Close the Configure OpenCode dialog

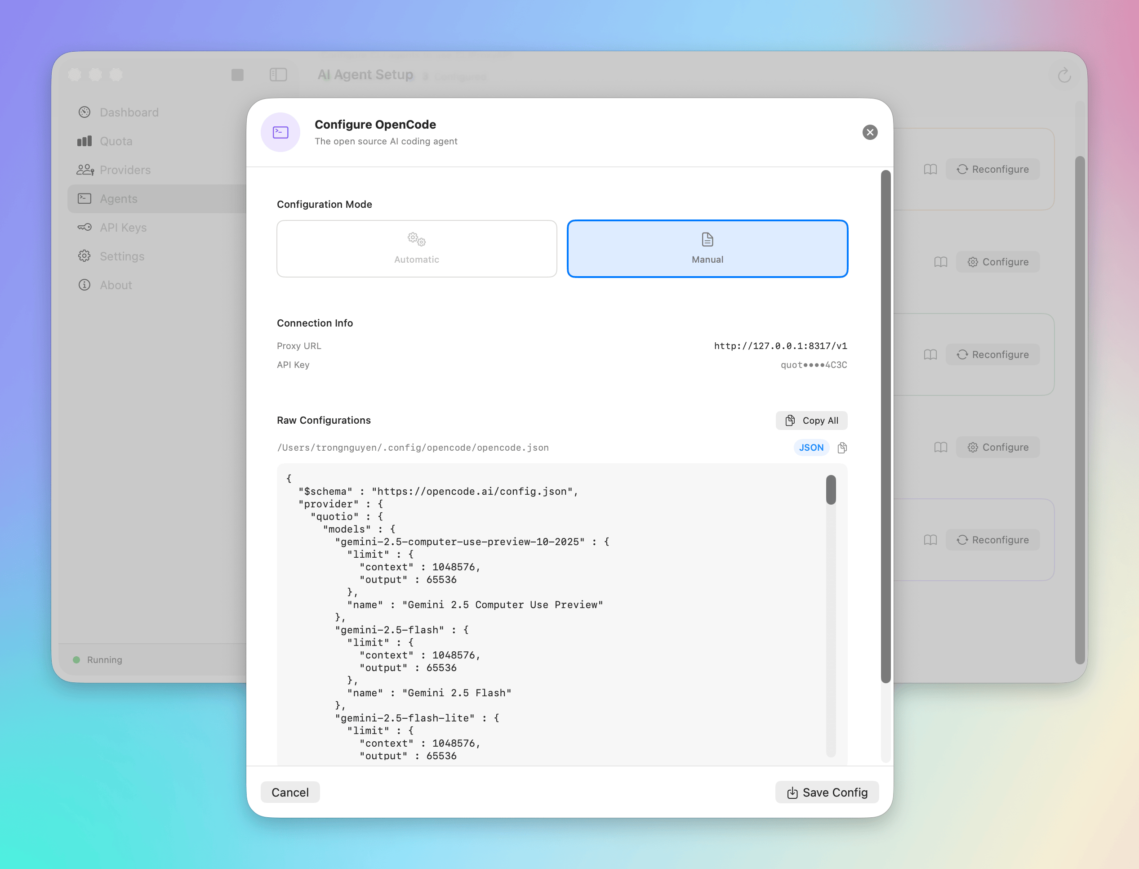[870, 132]
